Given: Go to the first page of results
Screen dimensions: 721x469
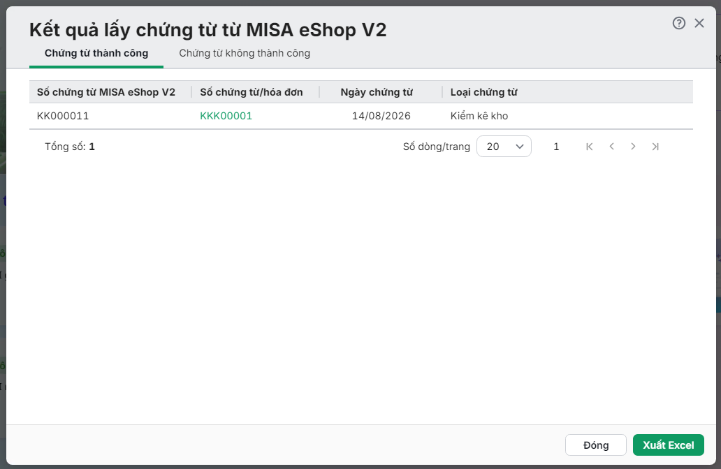Looking at the screenshot, I should pyautogui.click(x=590, y=147).
